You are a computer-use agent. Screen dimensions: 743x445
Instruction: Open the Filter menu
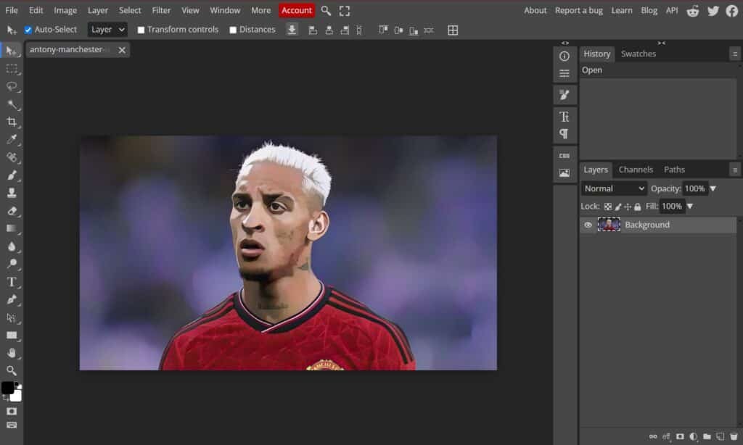[161, 11]
